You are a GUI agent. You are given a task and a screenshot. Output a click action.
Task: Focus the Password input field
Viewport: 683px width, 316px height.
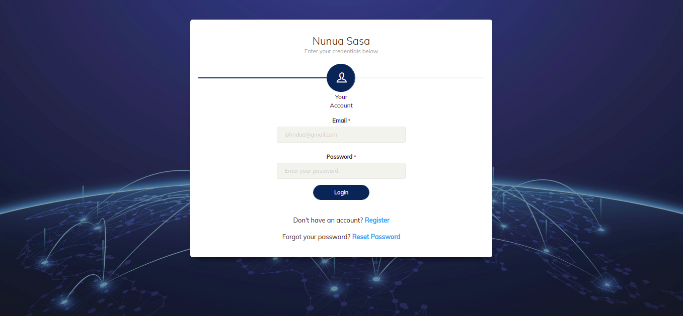(341, 171)
